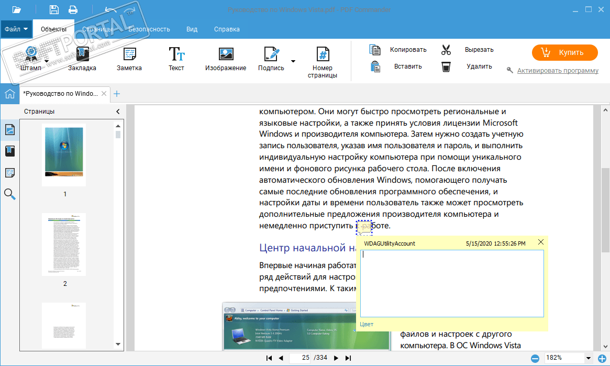This screenshot has height=366, width=610.
Task: Click the Вырезать label
Action: point(479,50)
